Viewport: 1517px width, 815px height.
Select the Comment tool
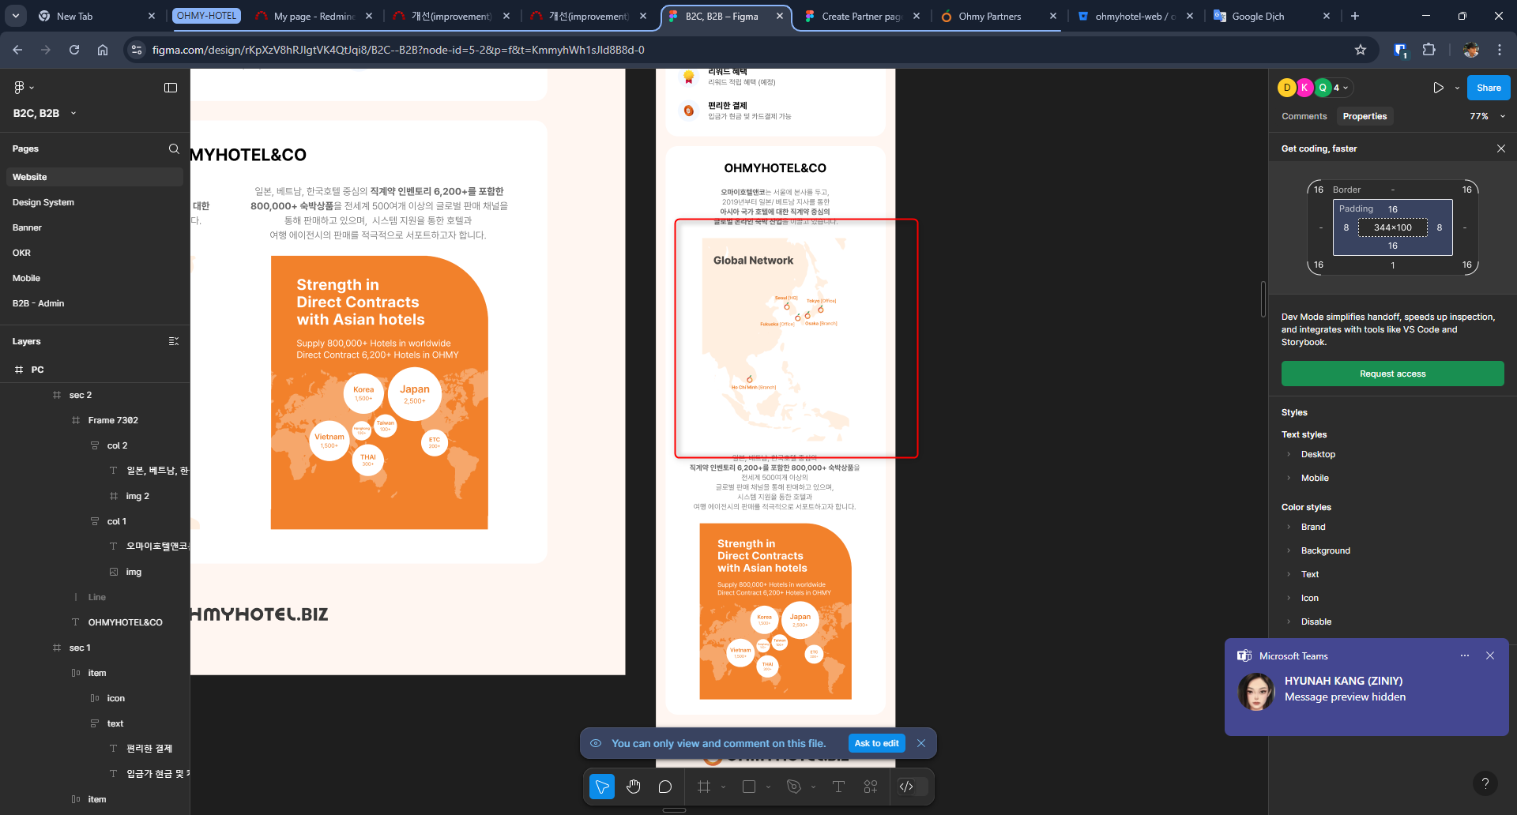tap(665, 787)
